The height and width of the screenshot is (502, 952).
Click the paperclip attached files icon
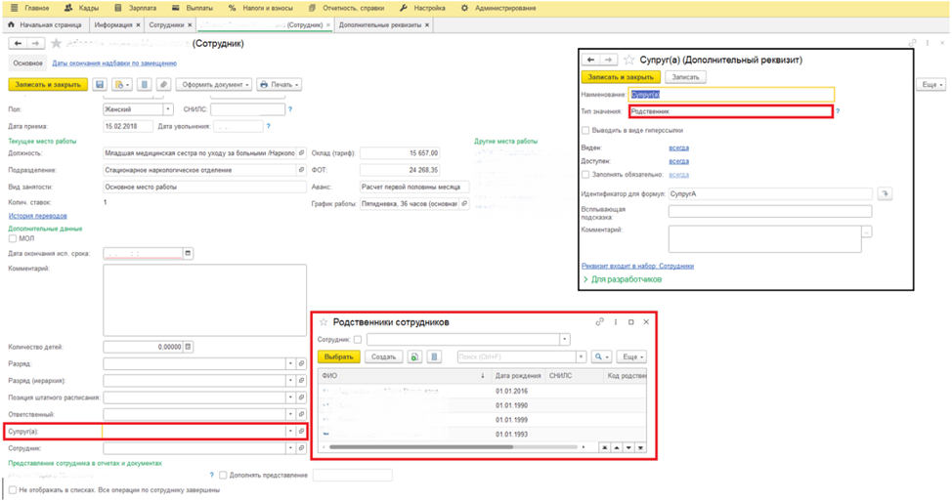(x=163, y=84)
